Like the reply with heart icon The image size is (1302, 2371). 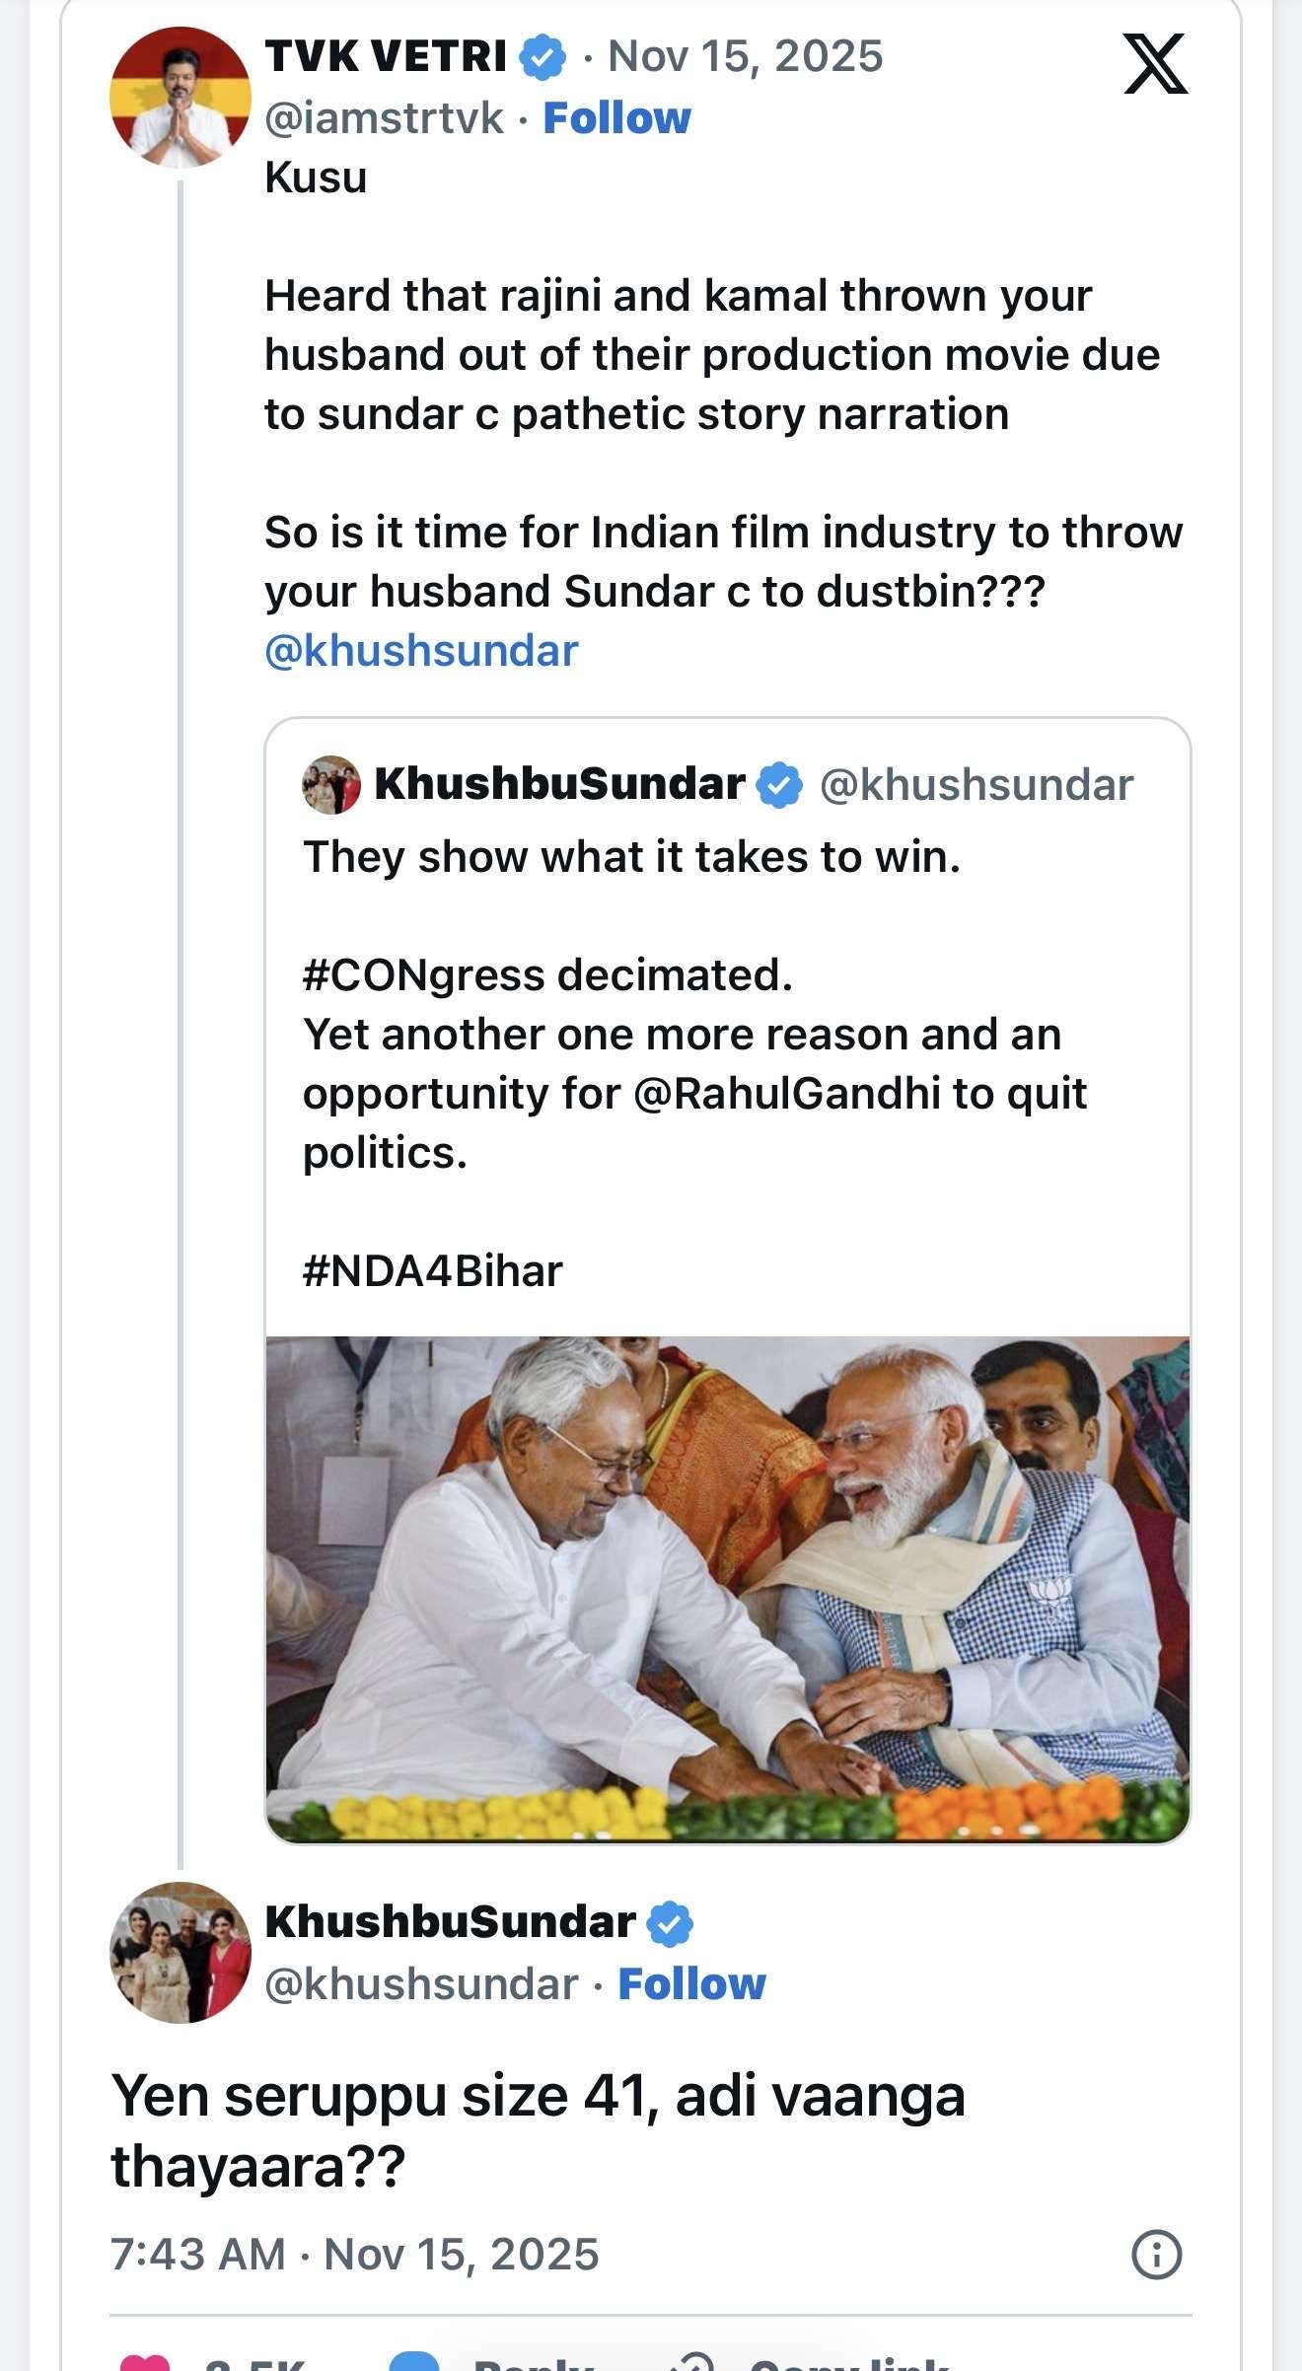[x=144, y=2361]
